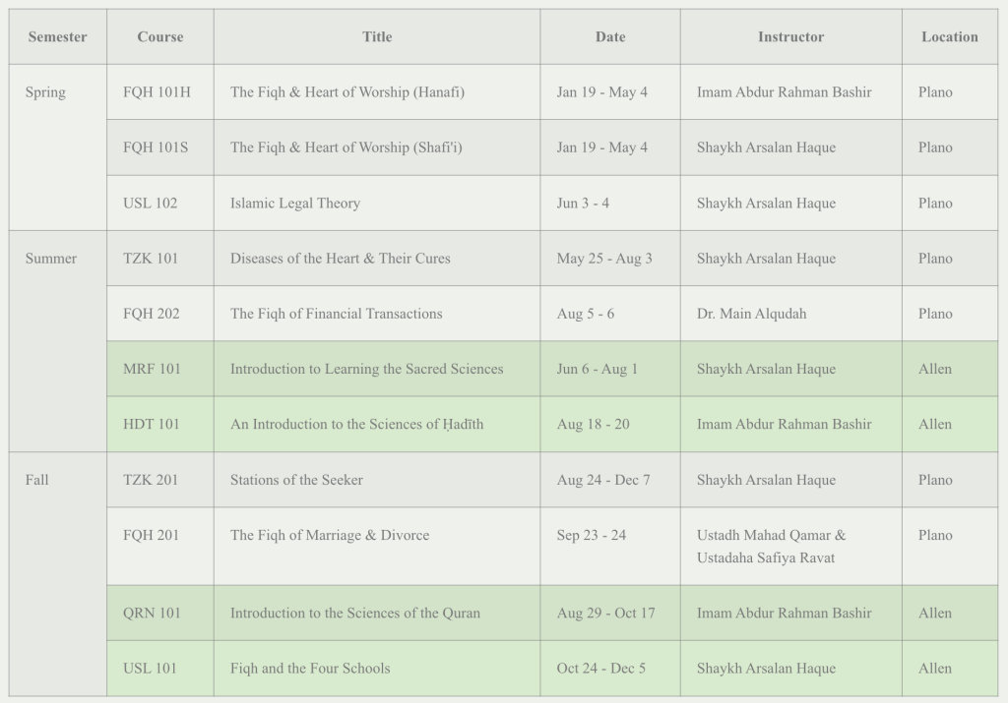Select the FQH 101S course code

tap(156, 147)
